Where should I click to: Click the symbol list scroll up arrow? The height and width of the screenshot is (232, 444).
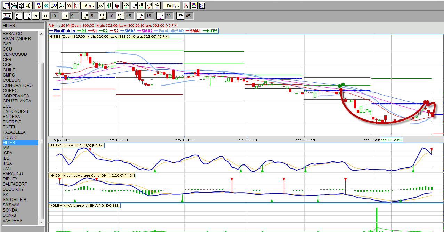pos(41,34)
